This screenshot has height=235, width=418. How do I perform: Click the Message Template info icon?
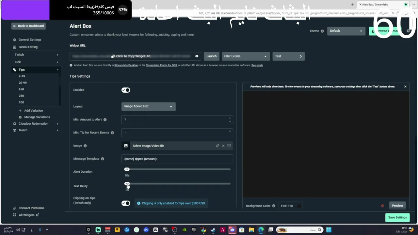[x=103, y=159]
